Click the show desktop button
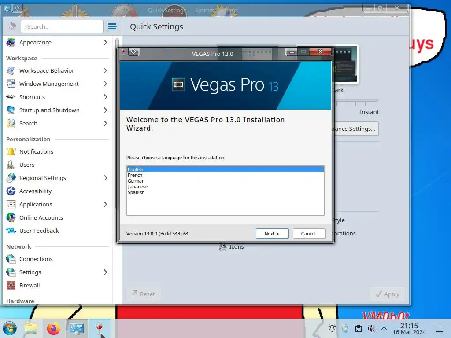Viewport: 451px width, 338px height. (440, 328)
